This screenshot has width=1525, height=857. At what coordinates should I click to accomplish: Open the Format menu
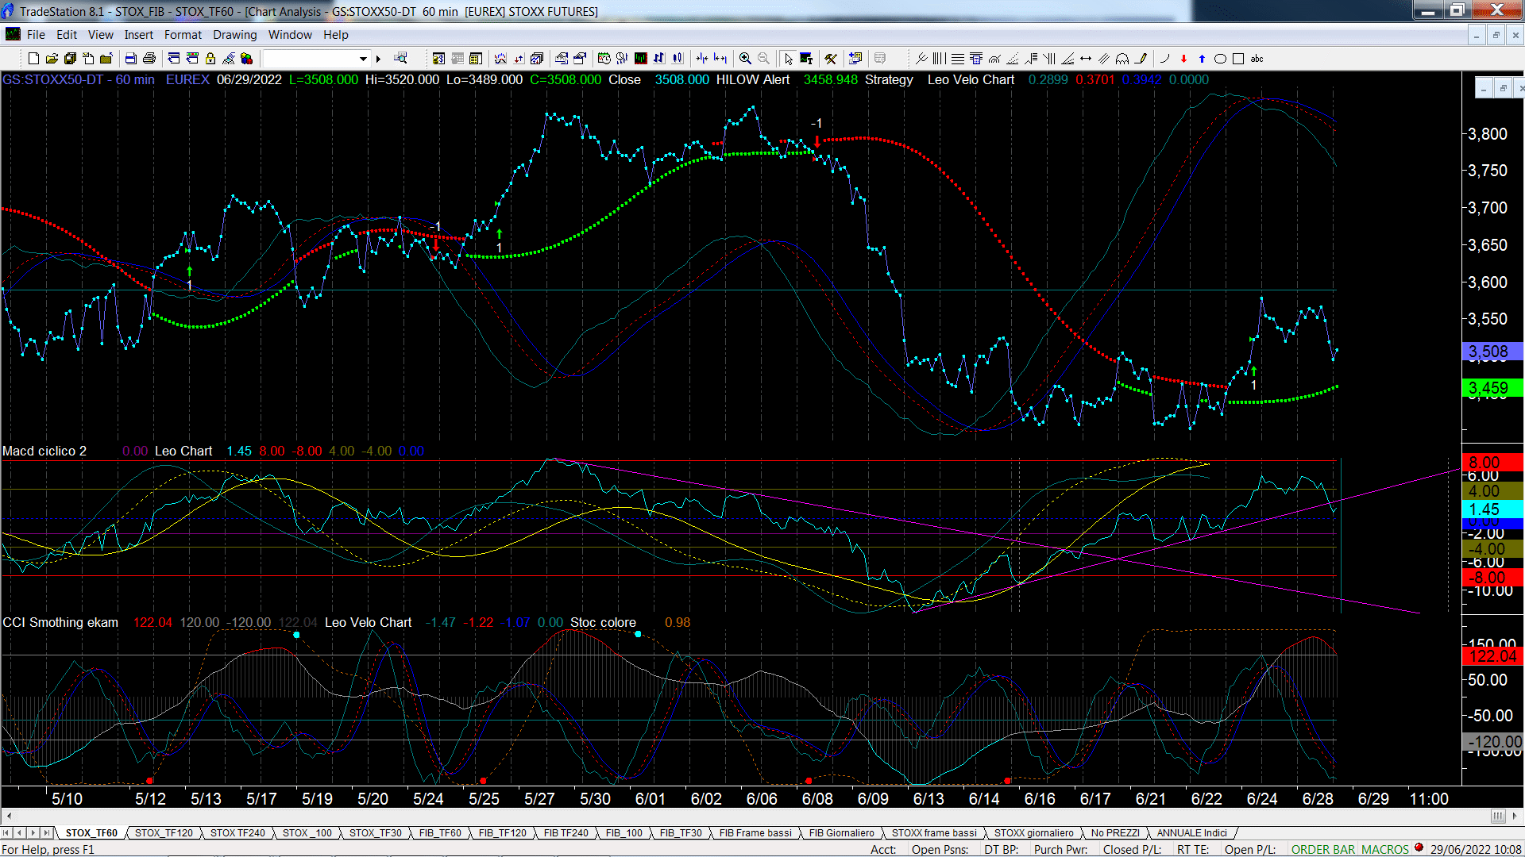(x=183, y=35)
